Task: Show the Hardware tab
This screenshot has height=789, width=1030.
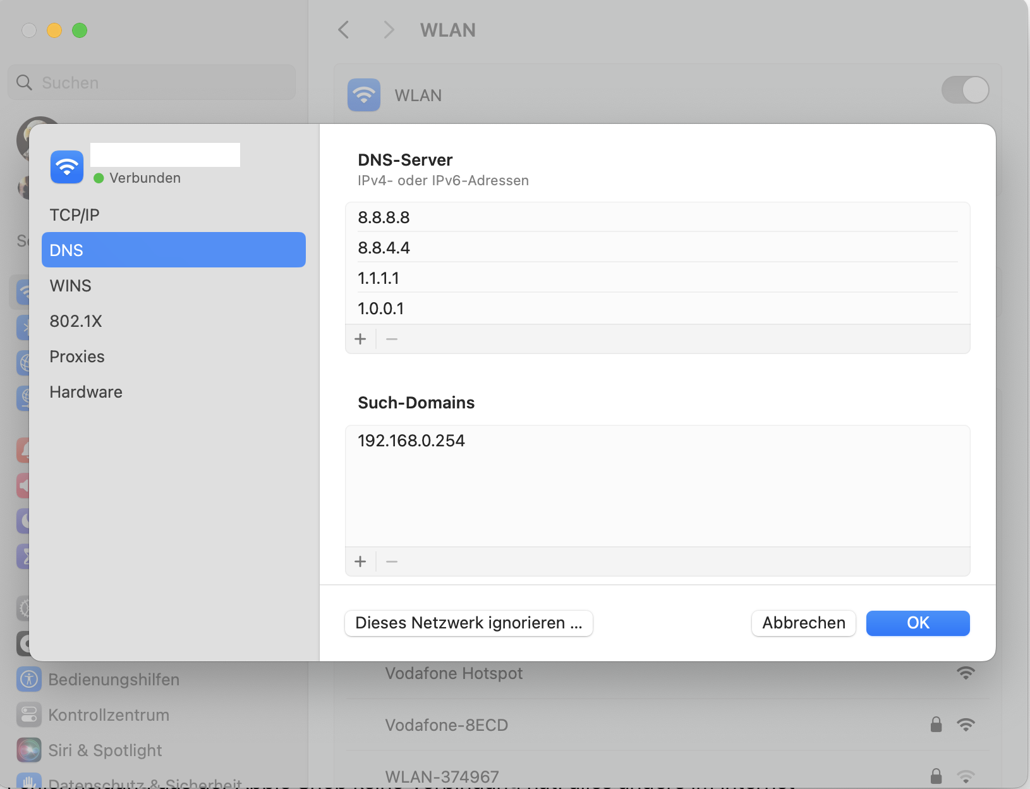Action: coord(86,392)
